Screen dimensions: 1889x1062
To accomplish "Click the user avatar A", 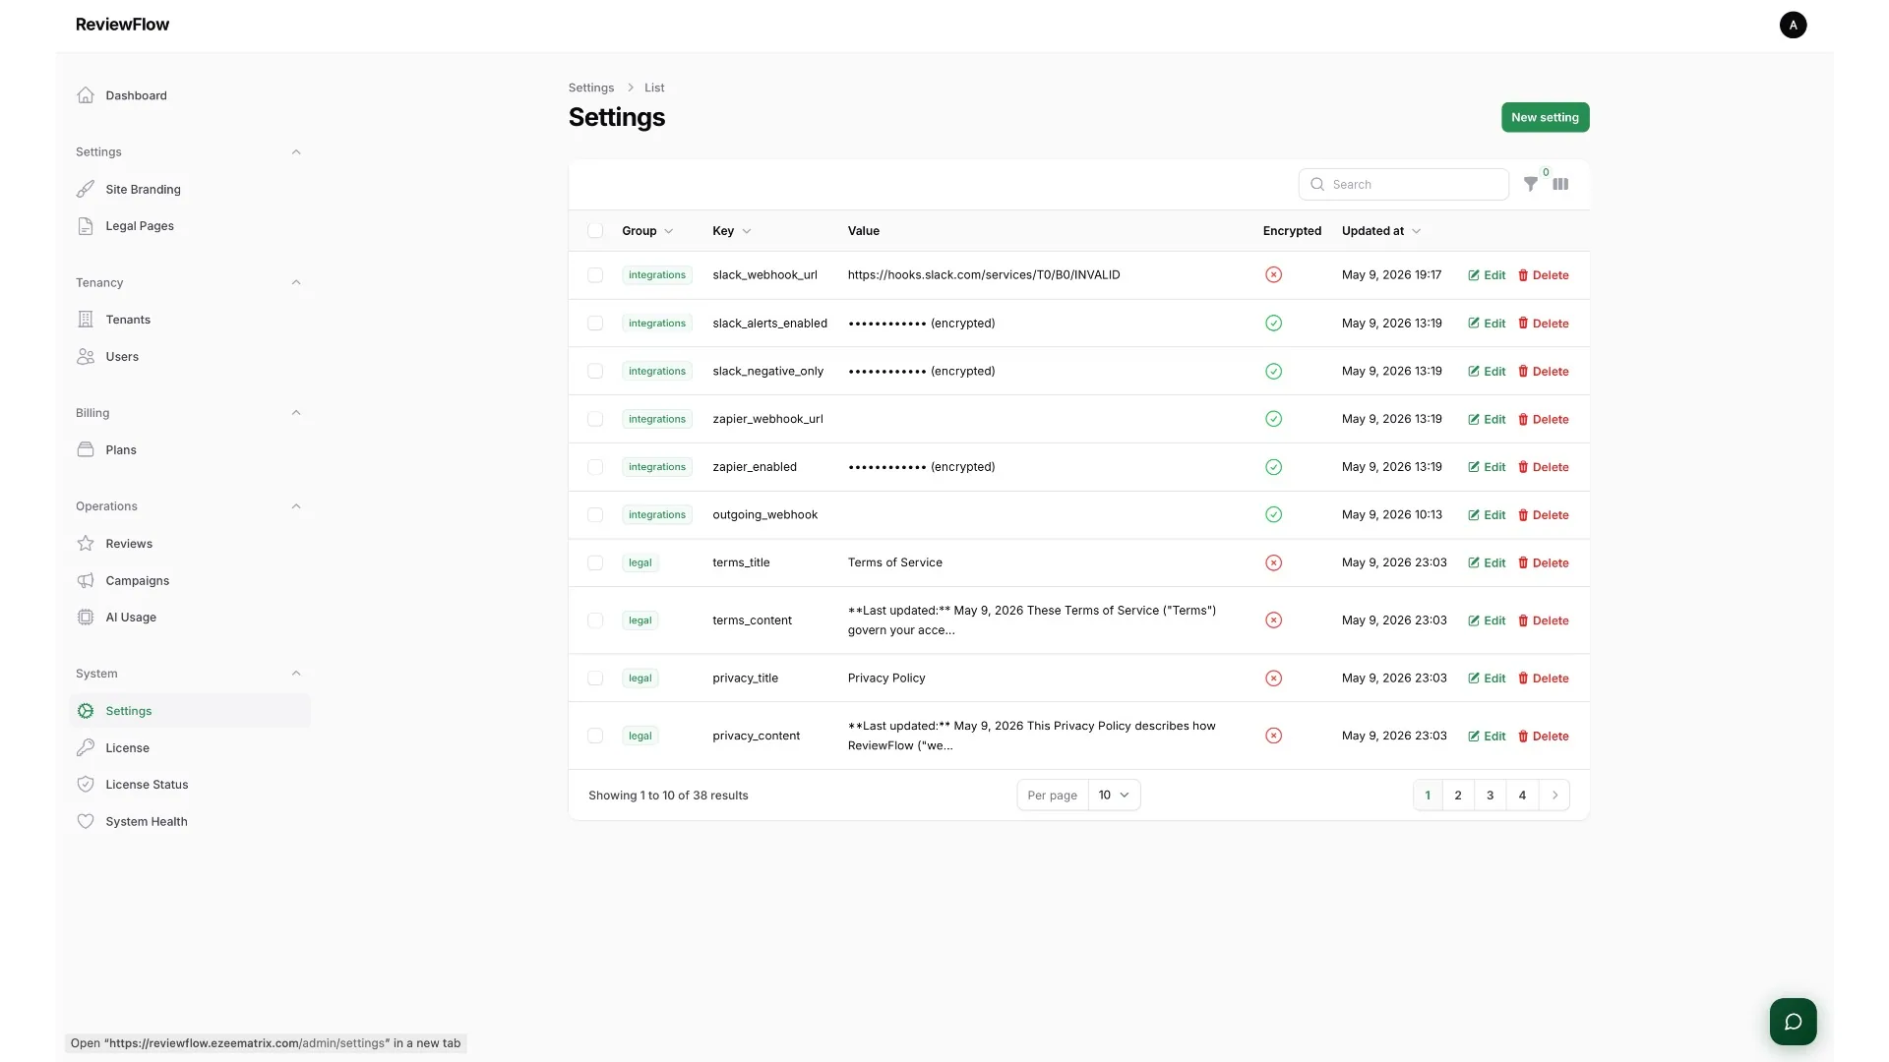I will (x=1793, y=25).
